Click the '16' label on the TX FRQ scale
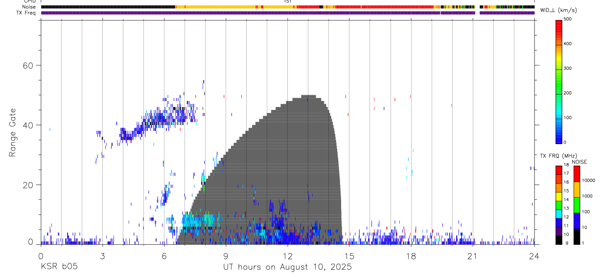This screenshot has height=277, width=601. (x=566, y=182)
